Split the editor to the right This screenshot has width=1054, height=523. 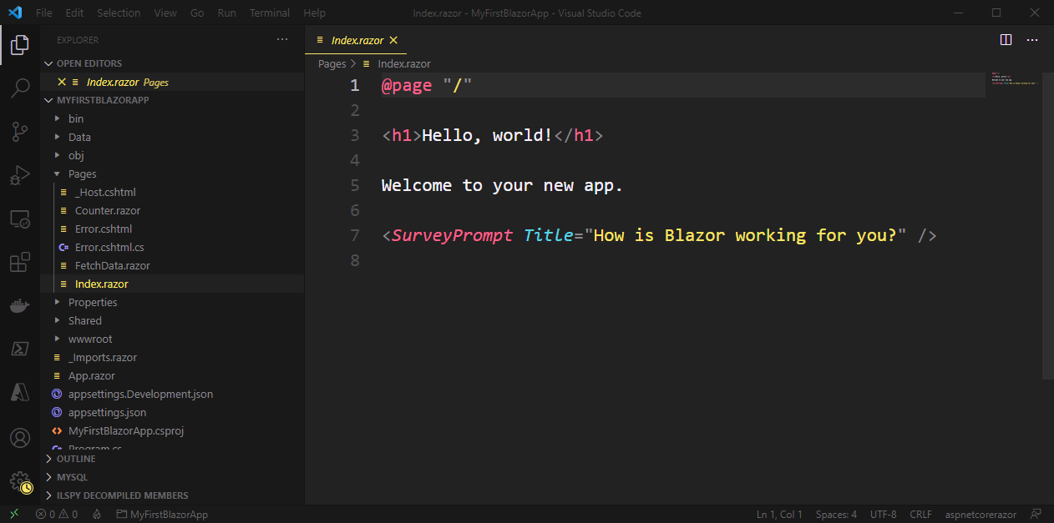point(1006,40)
